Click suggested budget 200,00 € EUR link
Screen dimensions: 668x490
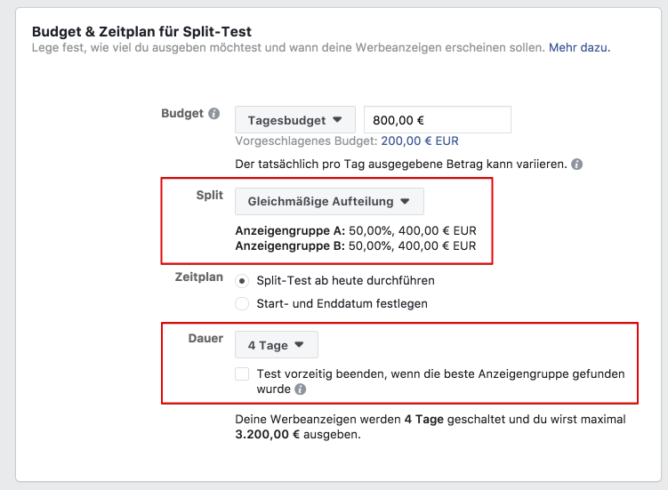click(420, 141)
